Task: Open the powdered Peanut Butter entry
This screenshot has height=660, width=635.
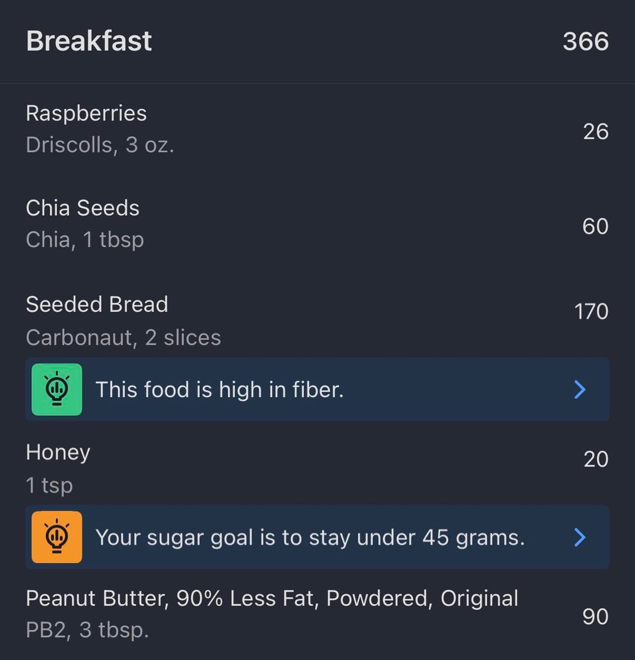Action: (272, 598)
